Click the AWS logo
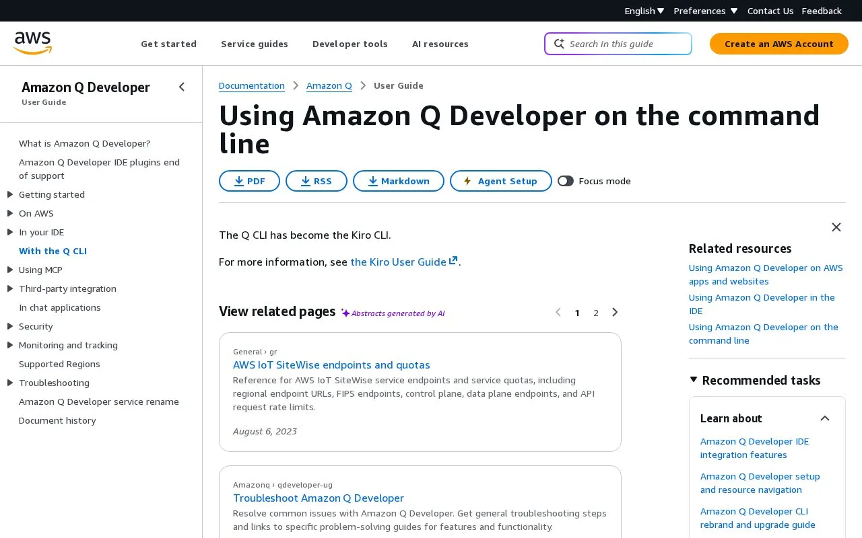862x538 pixels. pyautogui.click(x=32, y=44)
